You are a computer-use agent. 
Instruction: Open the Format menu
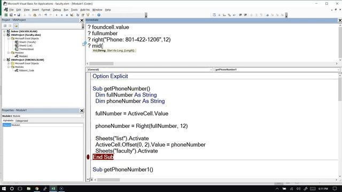coord(46,10)
